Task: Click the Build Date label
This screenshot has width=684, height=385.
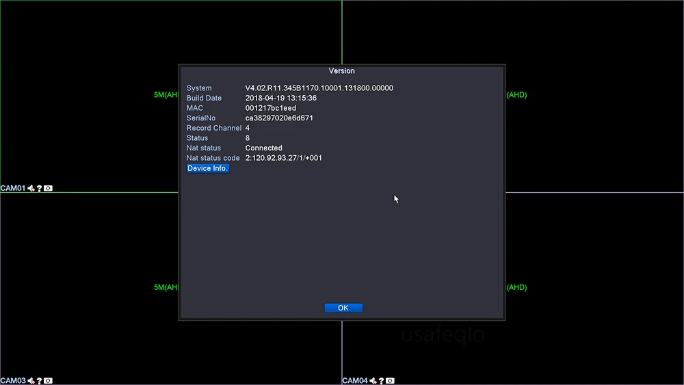Action: (x=204, y=98)
